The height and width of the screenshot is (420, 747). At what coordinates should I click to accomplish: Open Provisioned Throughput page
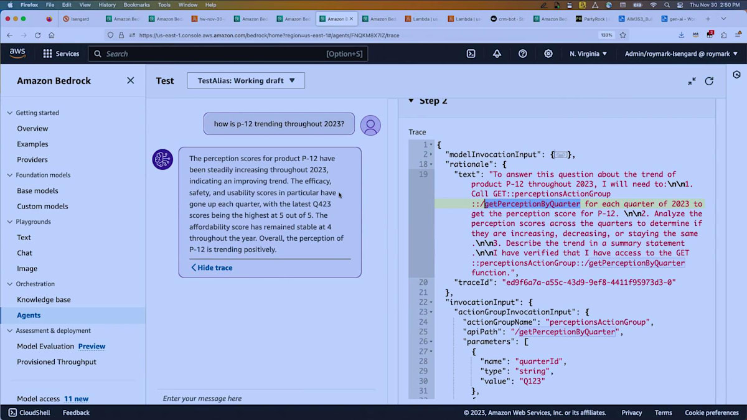click(x=57, y=362)
